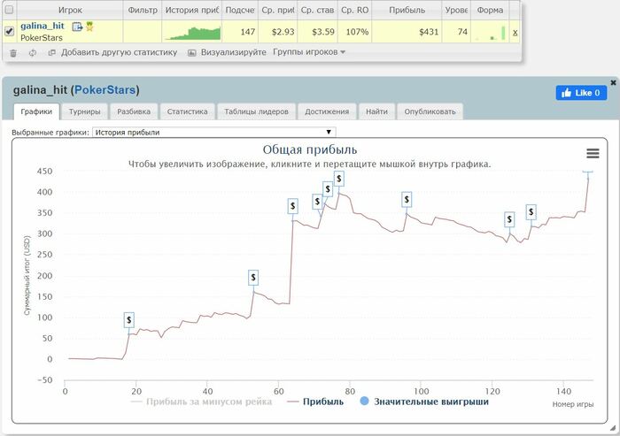
Task: Tick the header select-all checkbox
Action: click(x=9, y=10)
